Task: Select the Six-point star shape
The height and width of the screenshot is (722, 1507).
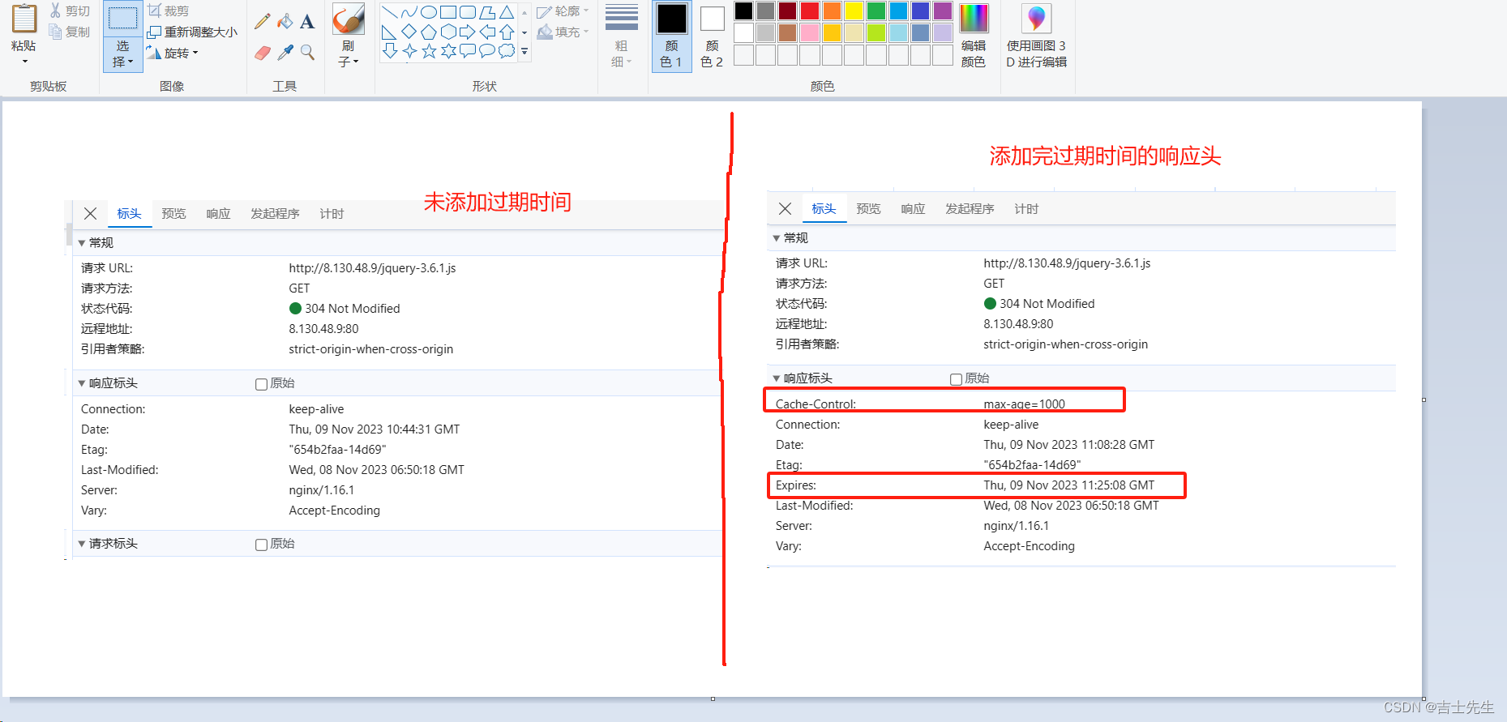Action: (448, 51)
